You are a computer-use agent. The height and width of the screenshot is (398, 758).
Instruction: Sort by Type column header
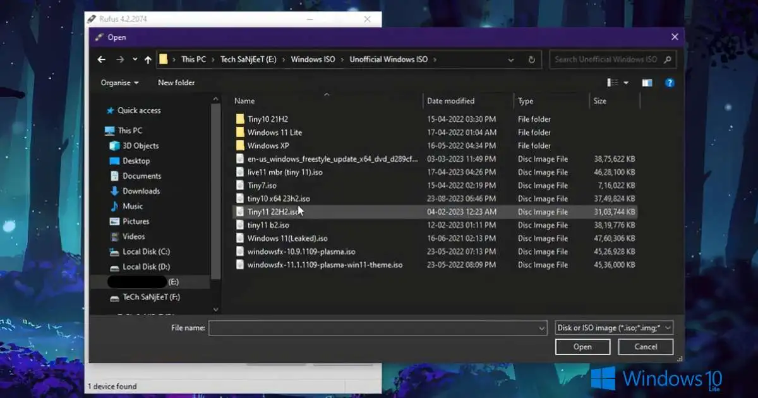click(x=526, y=100)
